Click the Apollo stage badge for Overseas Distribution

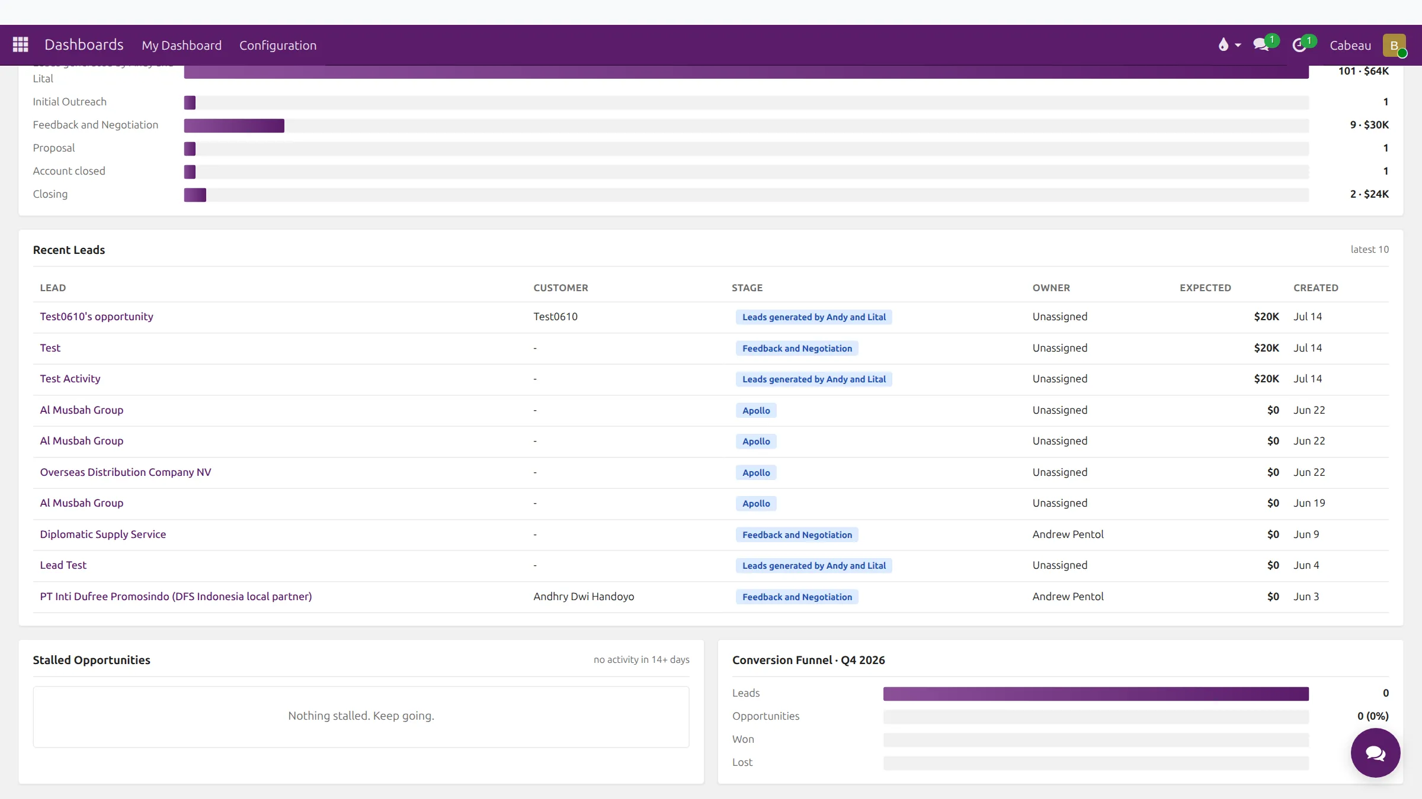[x=756, y=472]
